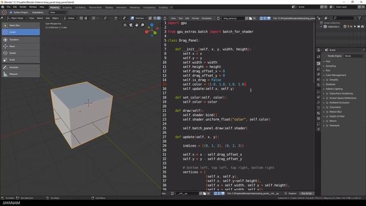Enable the Volumetric checkbox
366x206 pixels.
327,107
